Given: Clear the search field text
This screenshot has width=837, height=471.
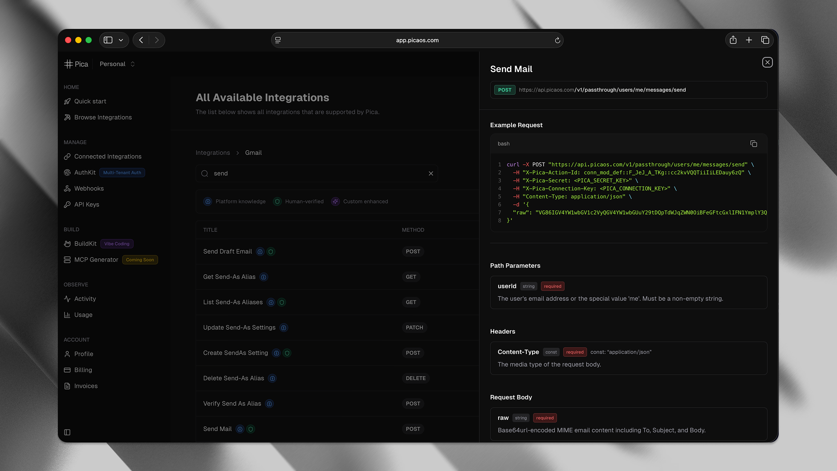Looking at the screenshot, I should point(431,173).
